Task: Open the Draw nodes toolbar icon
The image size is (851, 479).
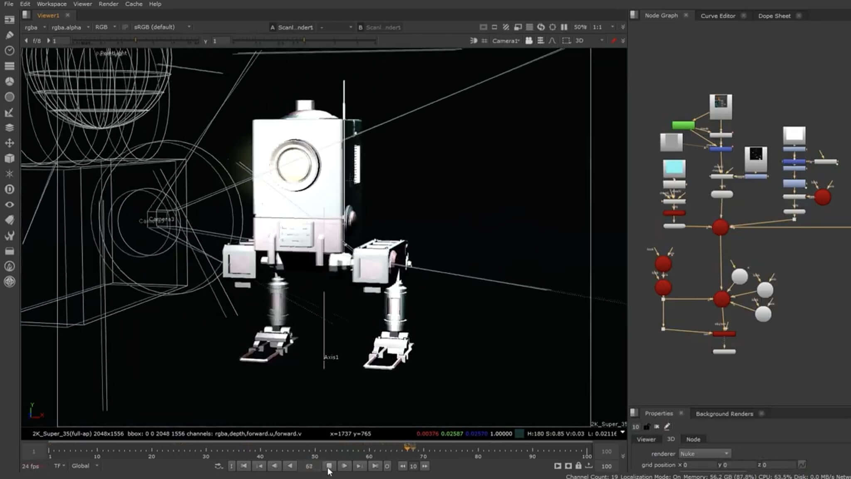Action: [9, 35]
